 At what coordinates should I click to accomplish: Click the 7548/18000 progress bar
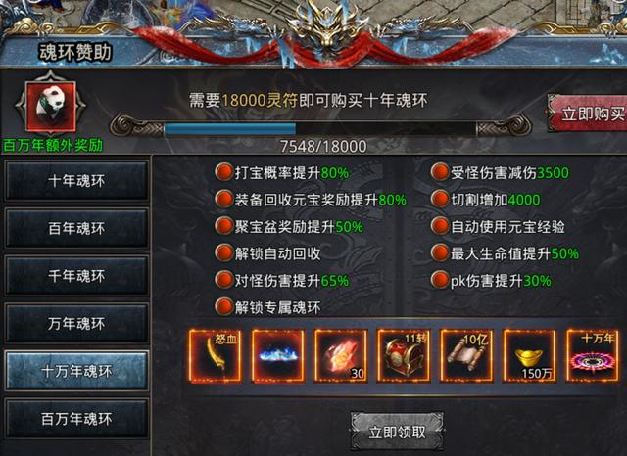(320, 129)
